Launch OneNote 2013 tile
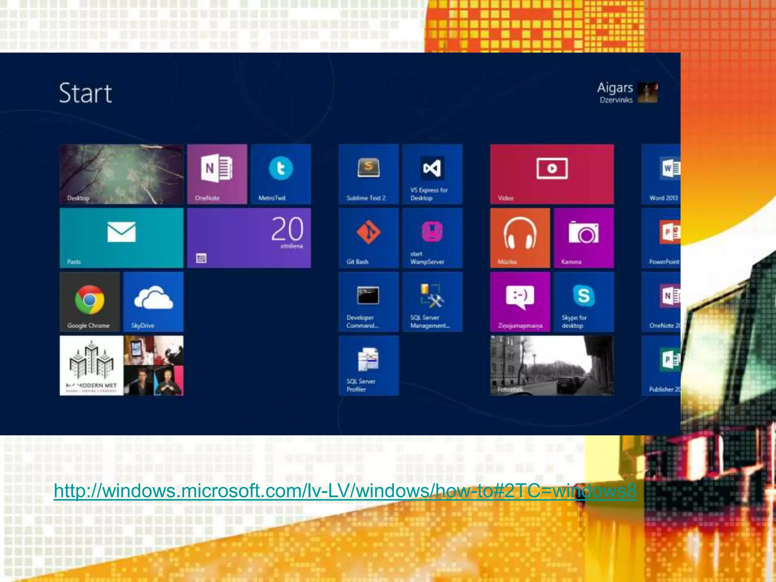 (661, 302)
